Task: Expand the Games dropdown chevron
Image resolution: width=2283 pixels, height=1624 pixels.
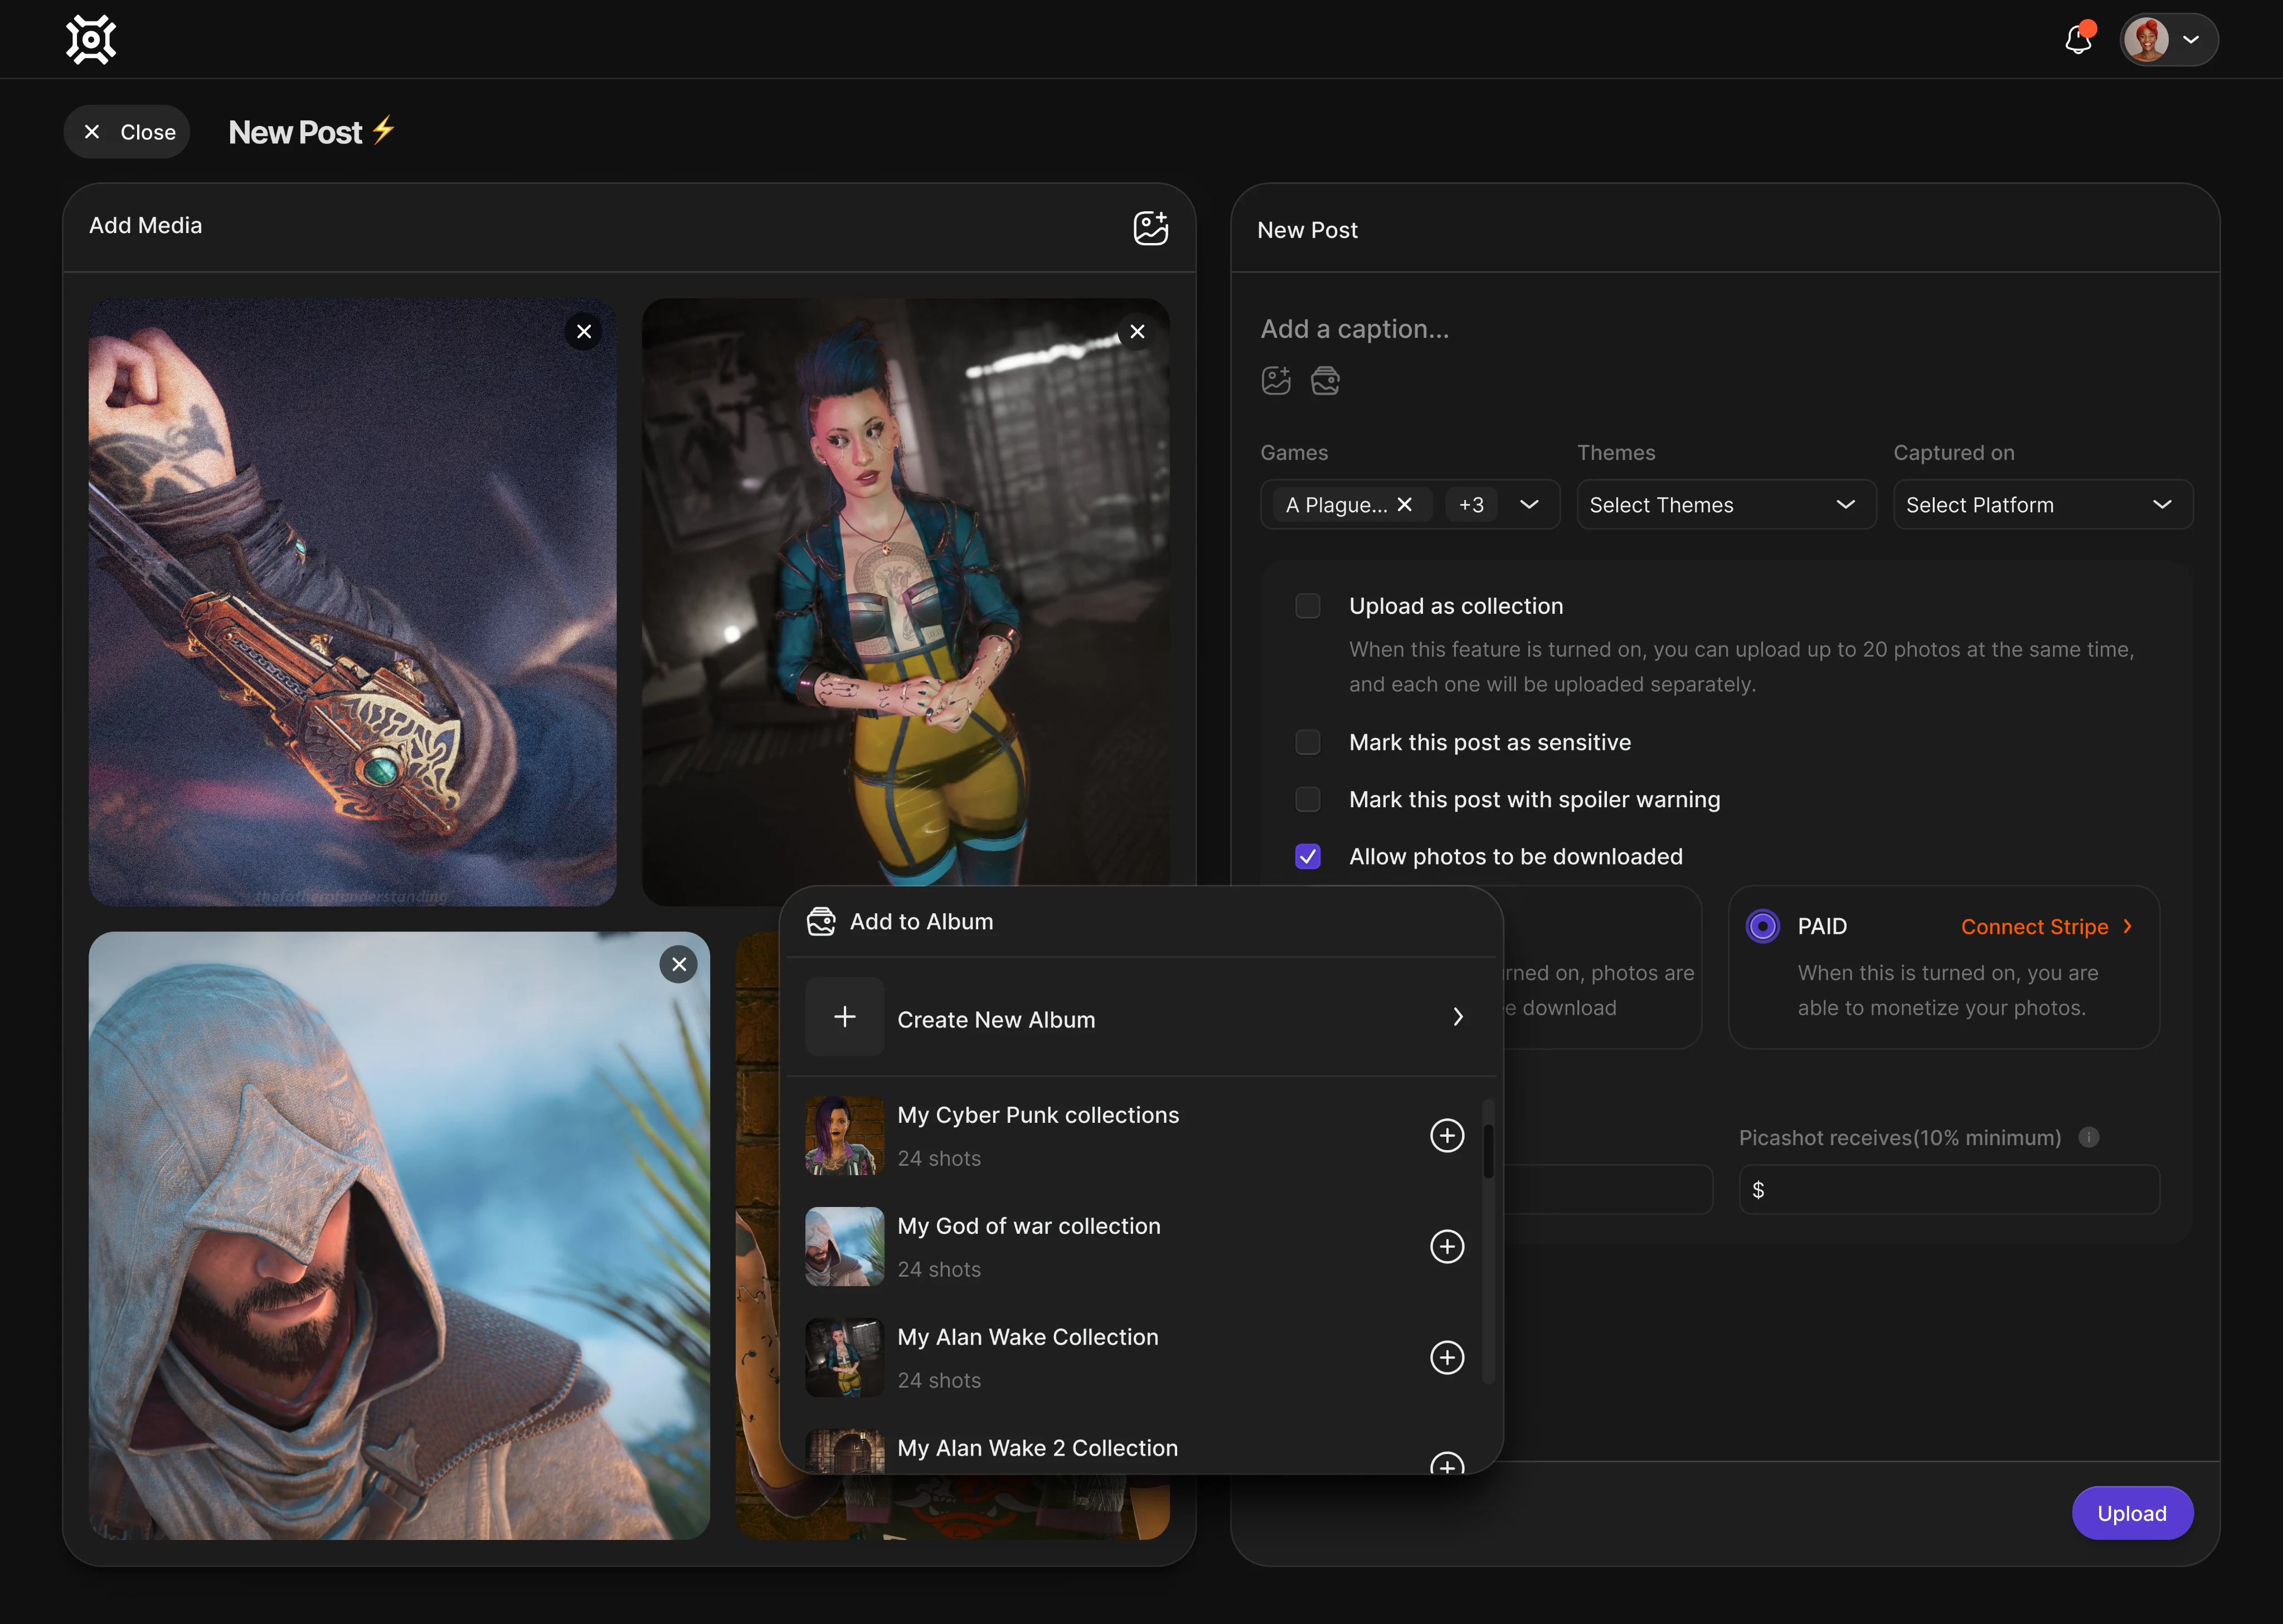Action: coord(1528,505)
